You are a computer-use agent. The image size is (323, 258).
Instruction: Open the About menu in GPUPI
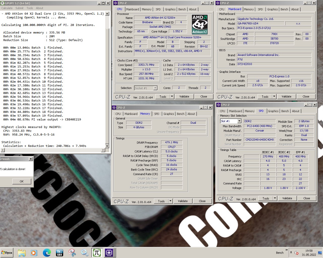coord(40,8)
